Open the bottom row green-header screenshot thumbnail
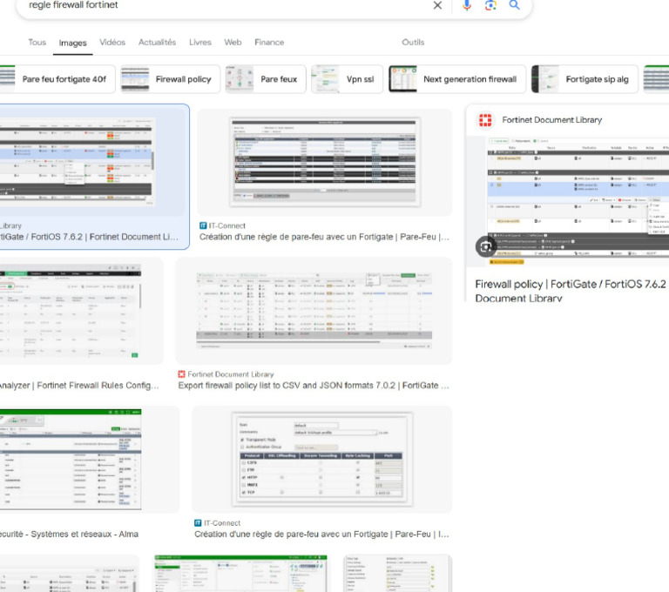The width and height of the screenshot is (669, 592). [x=240, y=573]
